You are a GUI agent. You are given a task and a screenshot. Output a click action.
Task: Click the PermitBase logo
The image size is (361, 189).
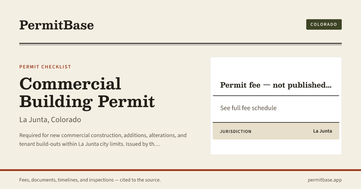pyautogui.click(x=57, y=25)
